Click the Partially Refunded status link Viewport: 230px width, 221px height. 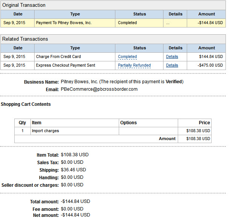(x=135, y=65)
